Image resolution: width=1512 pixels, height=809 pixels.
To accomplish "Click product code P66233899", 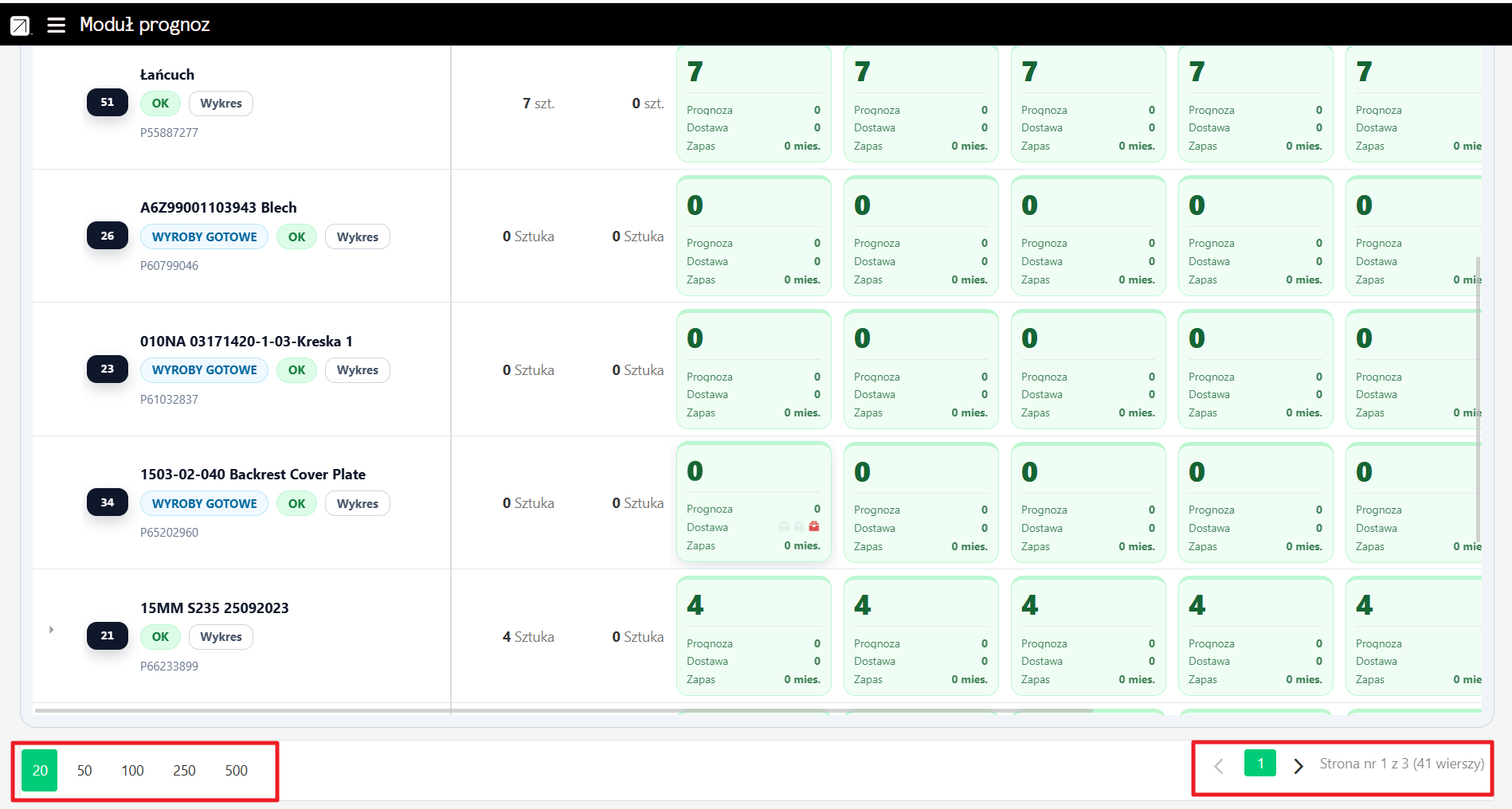I will coord(169,666).
